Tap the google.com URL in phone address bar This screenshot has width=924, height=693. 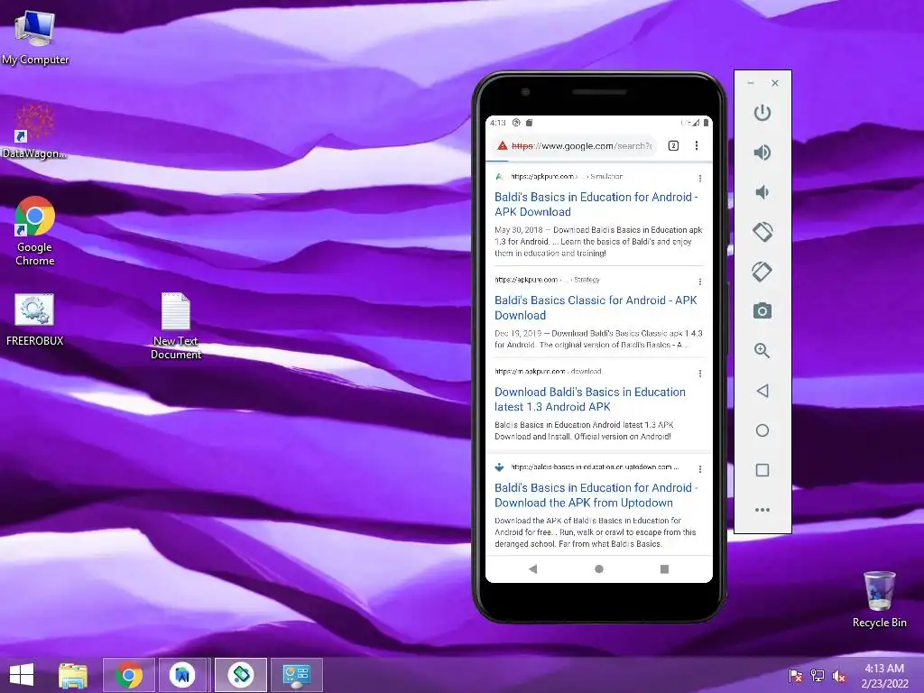(x=582, y=145)
